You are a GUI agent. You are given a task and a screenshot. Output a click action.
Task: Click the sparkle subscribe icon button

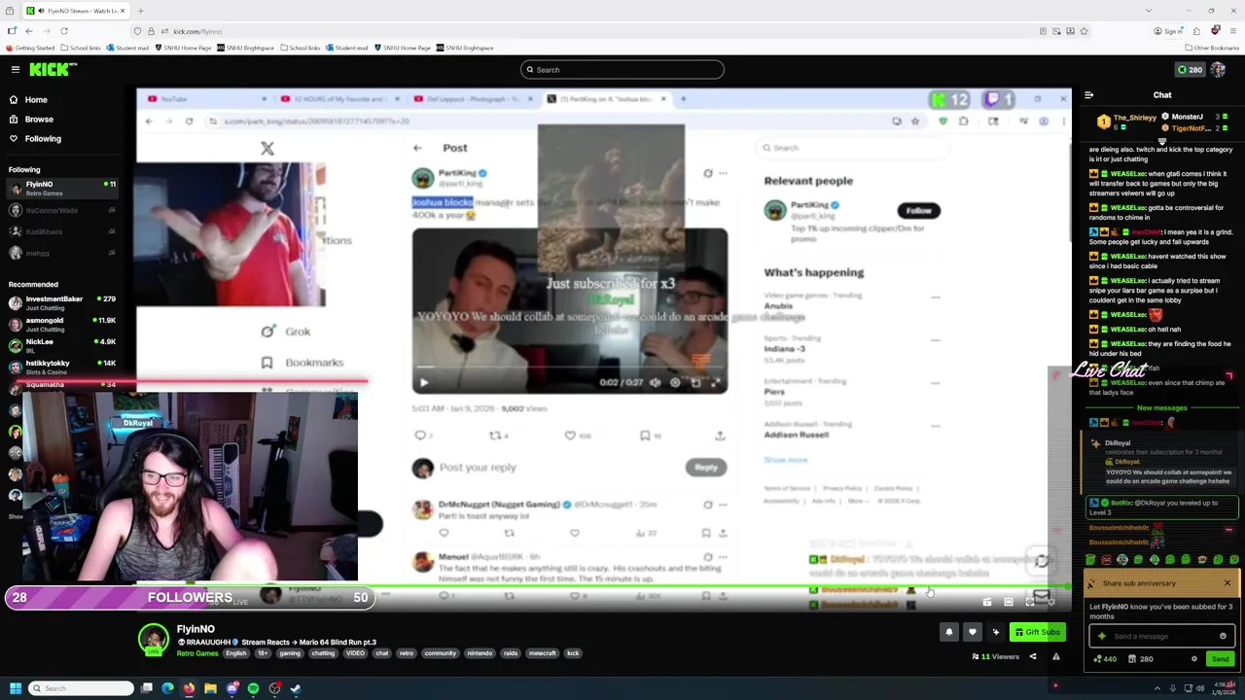tap(995, 632)
